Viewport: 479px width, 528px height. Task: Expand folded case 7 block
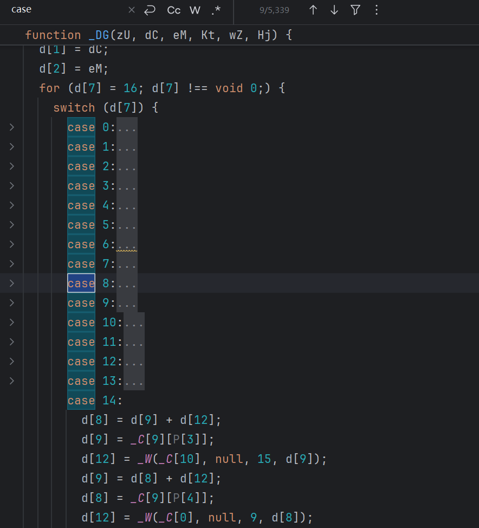[x=12, y=264]
